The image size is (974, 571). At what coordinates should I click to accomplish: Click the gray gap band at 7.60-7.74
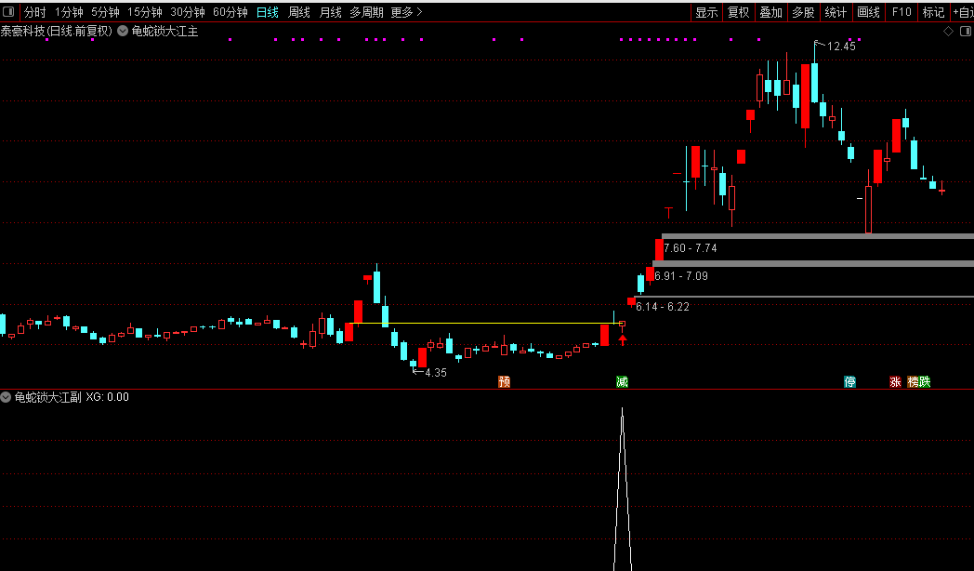(818, 236)
